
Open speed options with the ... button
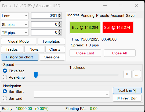pyautogui.click(x=137, y=74)
